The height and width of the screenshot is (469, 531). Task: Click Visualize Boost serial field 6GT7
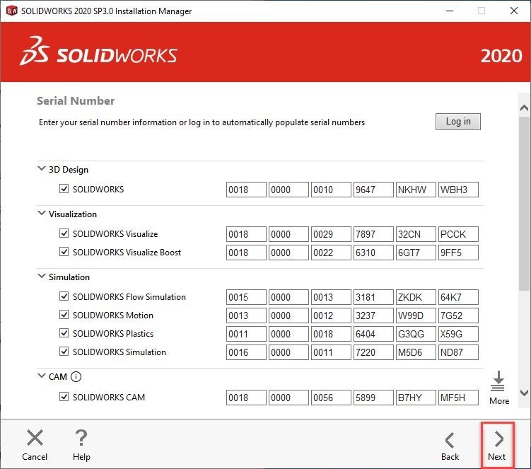pyautogui.click(x=416, y=253)
